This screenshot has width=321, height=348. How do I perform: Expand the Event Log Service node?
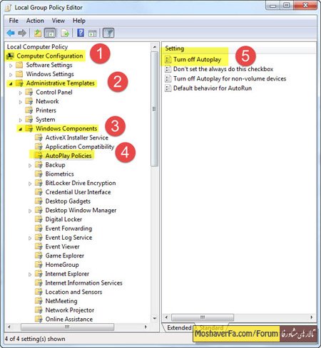coord(30,238)
